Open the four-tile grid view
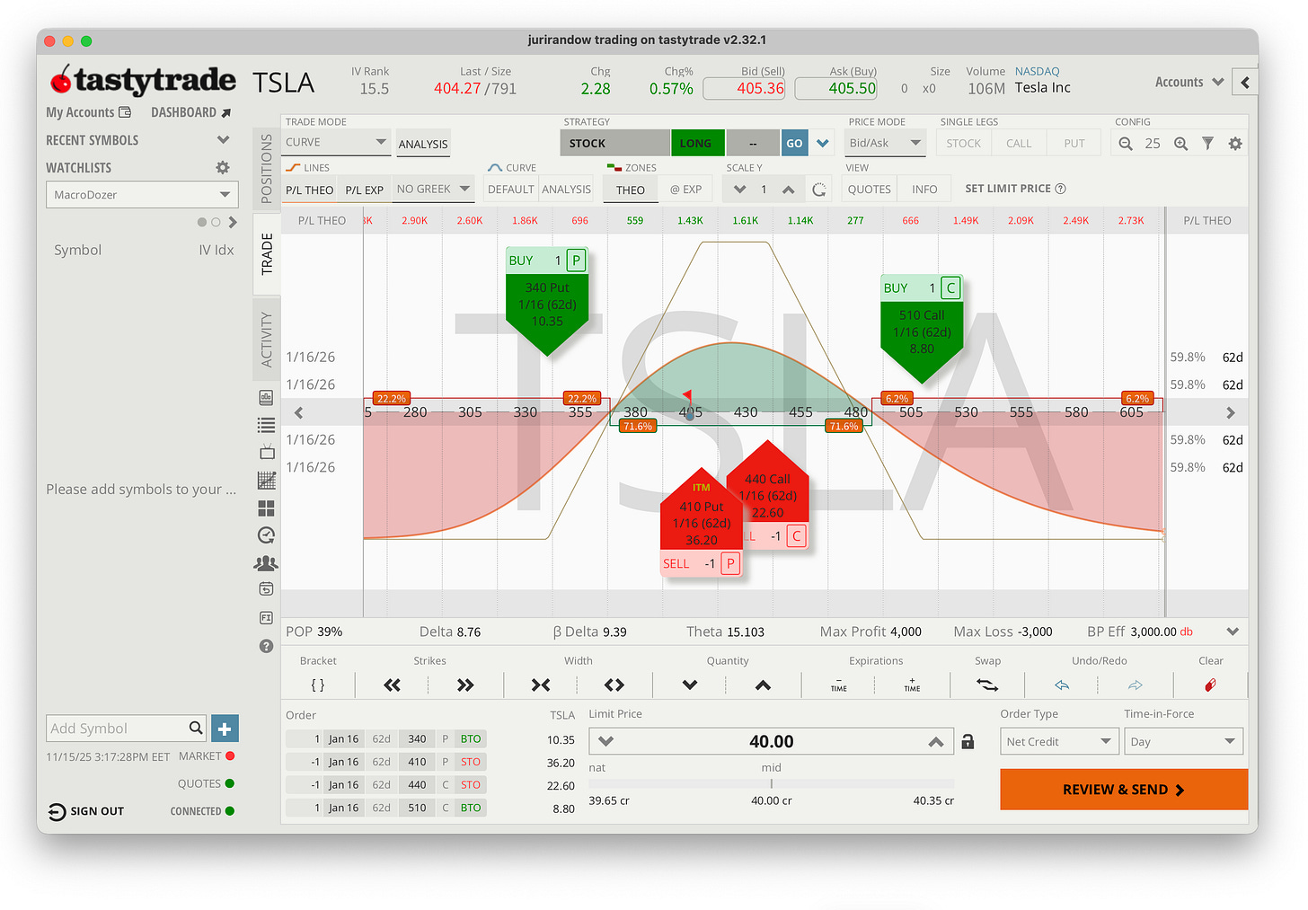The image size is (1308, 910). [x=266, y=508]
